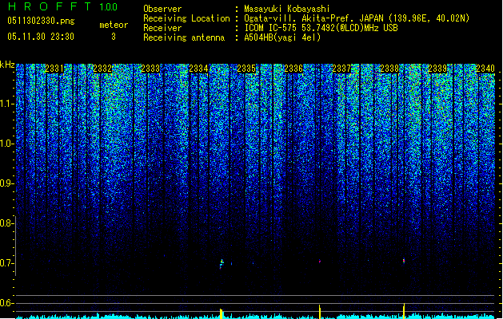Click the Receiving antenna label
The height and width of the screenshot is (319, 503).
184,37
